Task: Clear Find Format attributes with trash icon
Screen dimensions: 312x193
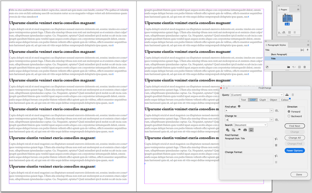Action: pyautogui.click(x=276, y=145)
